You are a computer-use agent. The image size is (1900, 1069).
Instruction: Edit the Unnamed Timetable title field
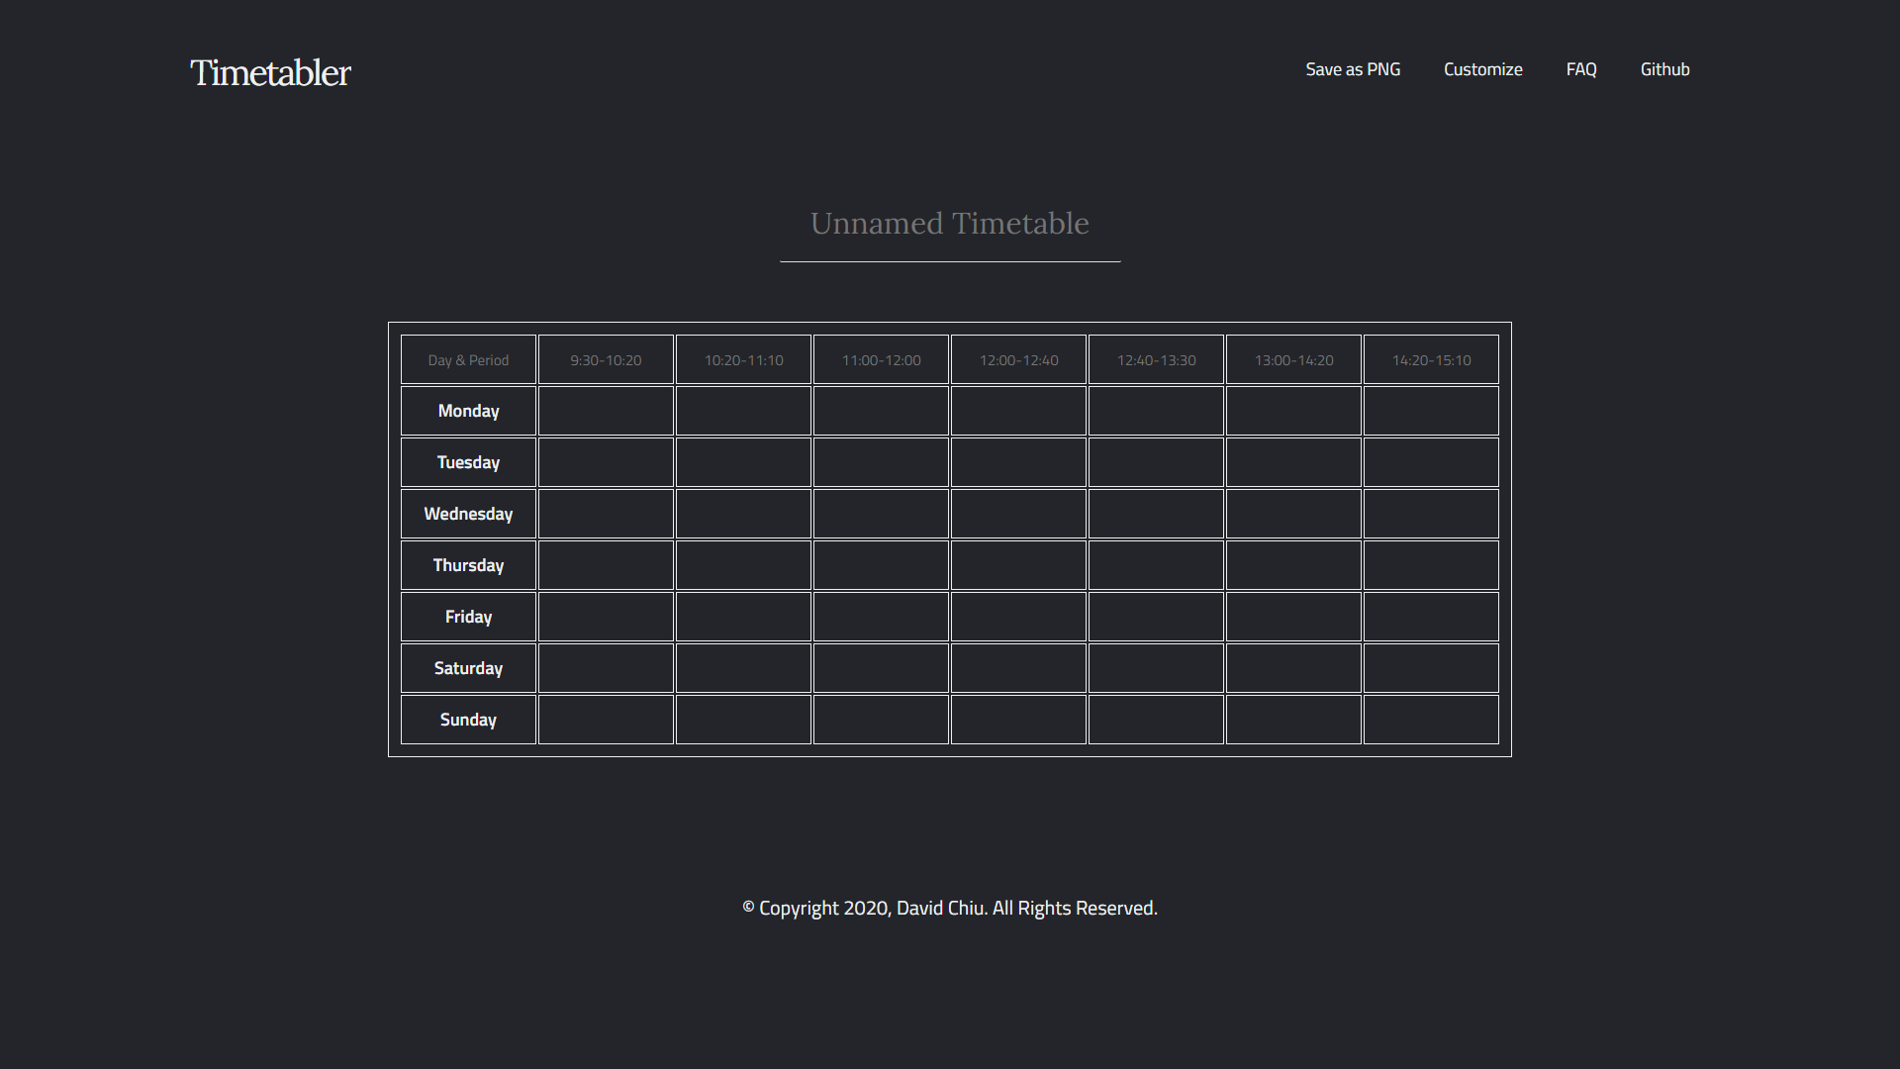pos(950,224)
